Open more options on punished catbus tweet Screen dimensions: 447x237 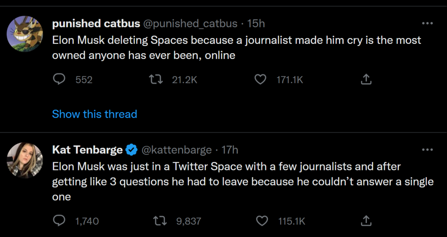pos(427,23)
